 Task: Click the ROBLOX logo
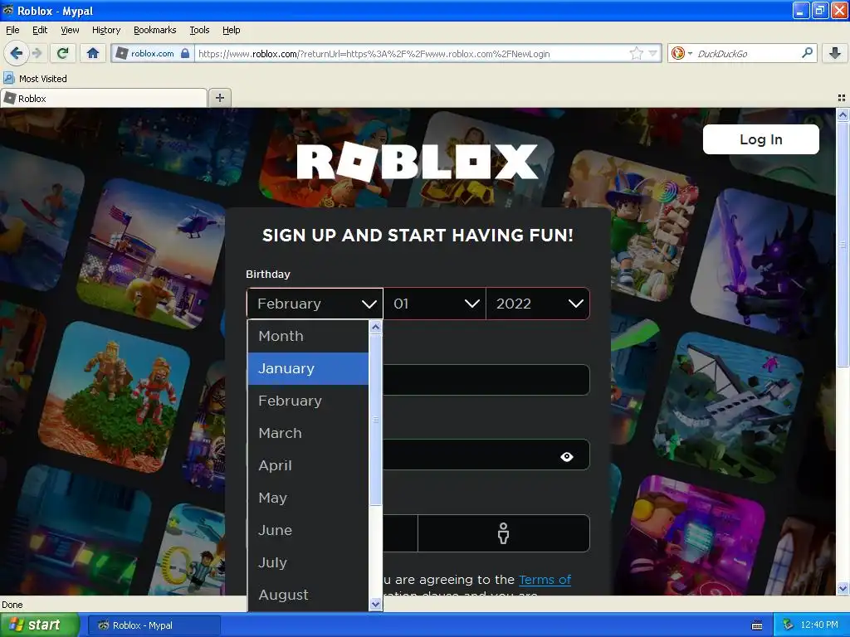point(417,162)
